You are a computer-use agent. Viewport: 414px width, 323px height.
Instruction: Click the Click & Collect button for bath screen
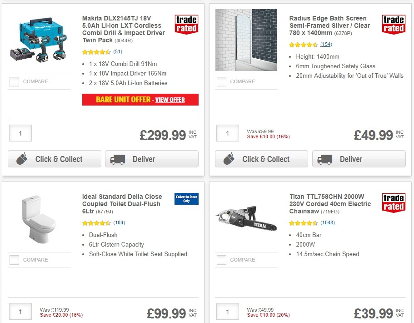(x=261, y=159)
